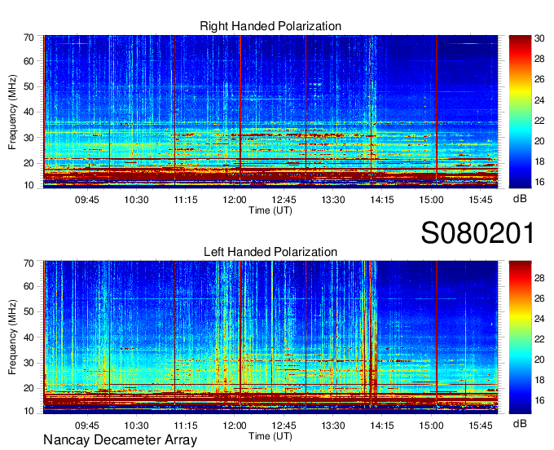The height and width of the screenshot is (450, 554).
Task: Click the dB unit under the Right Handed color bar
Action: (x=520, y=199)
